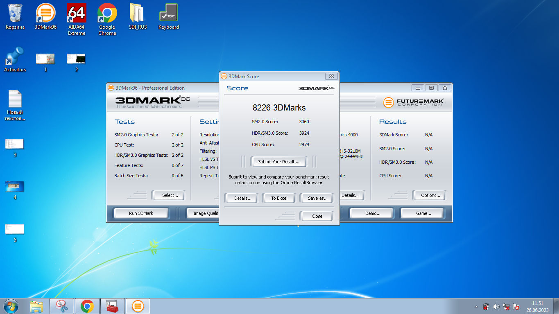Open the Activators desktop shortcut
The image size is (559, 314).
coord(15,59)
